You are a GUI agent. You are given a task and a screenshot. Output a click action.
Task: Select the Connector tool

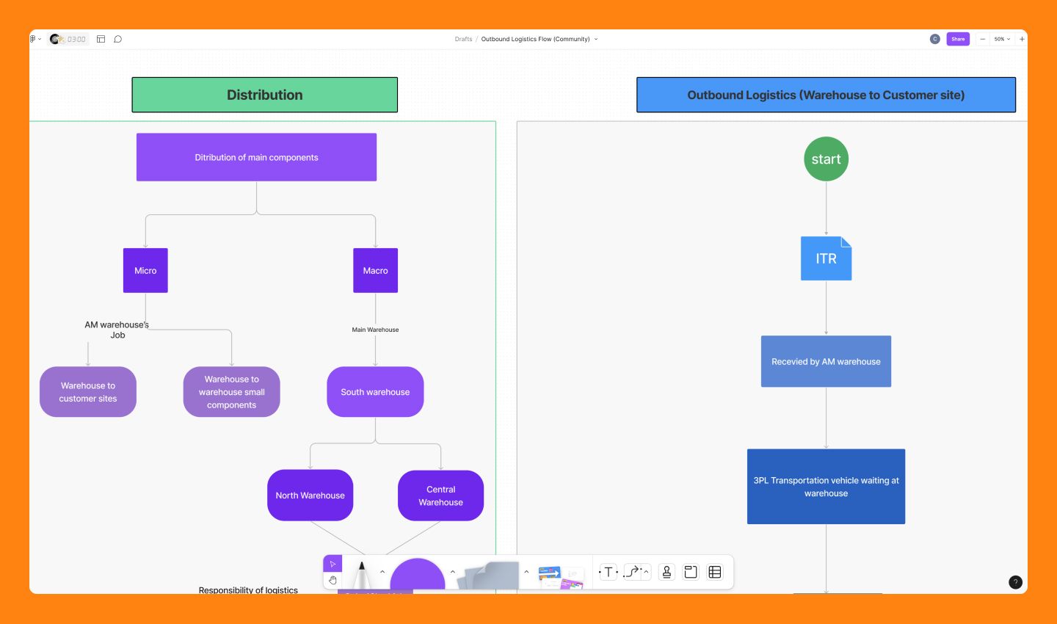[x=630, y=571]
